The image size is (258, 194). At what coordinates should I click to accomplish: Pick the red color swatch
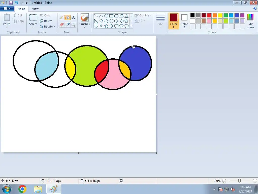(x=209, y=15)
